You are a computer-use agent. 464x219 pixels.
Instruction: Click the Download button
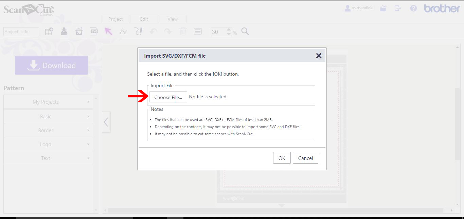pyautogui.click(x=51, y=65)
